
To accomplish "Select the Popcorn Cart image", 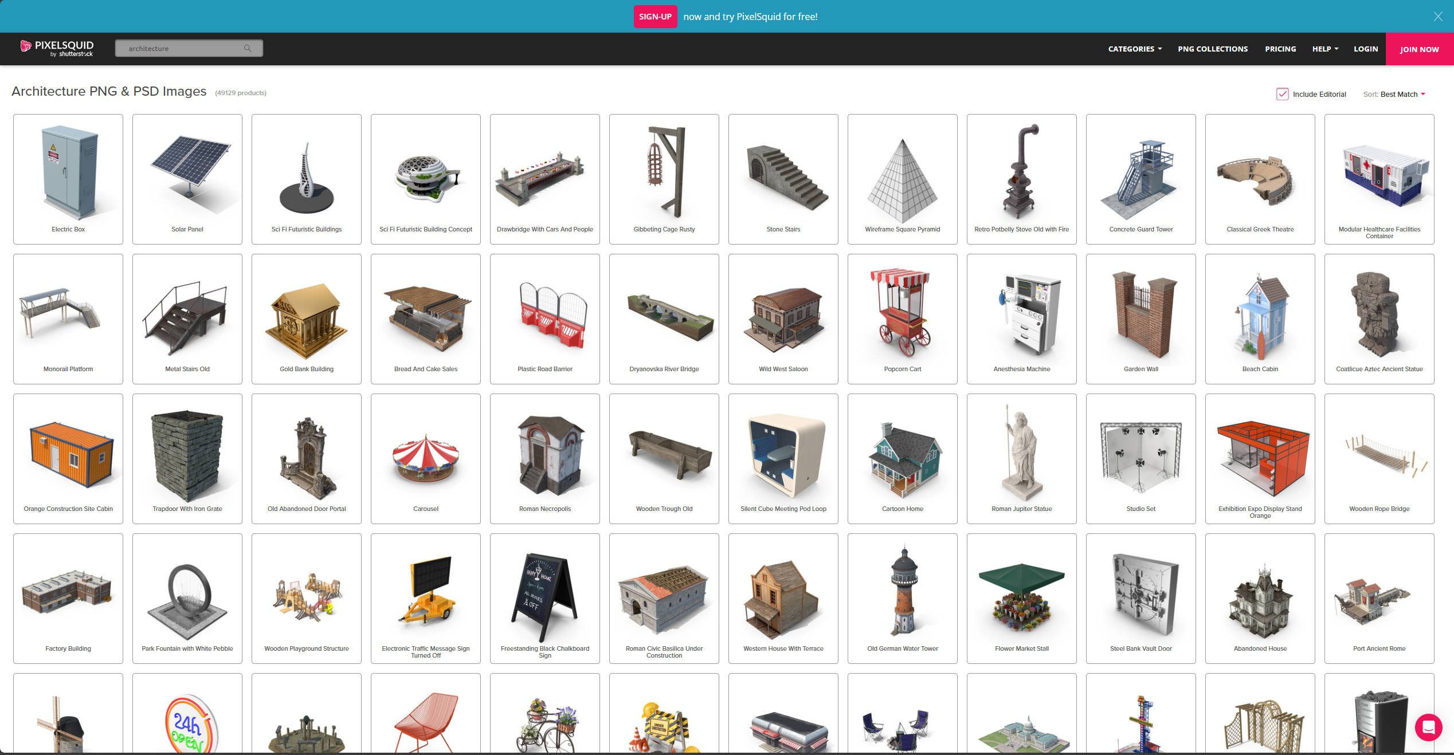I will pos(903,318).
